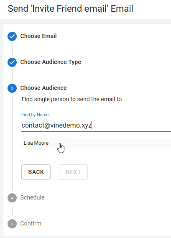
Task: Click the Choose Email completed checkmark icon
Action: point(12,36)
